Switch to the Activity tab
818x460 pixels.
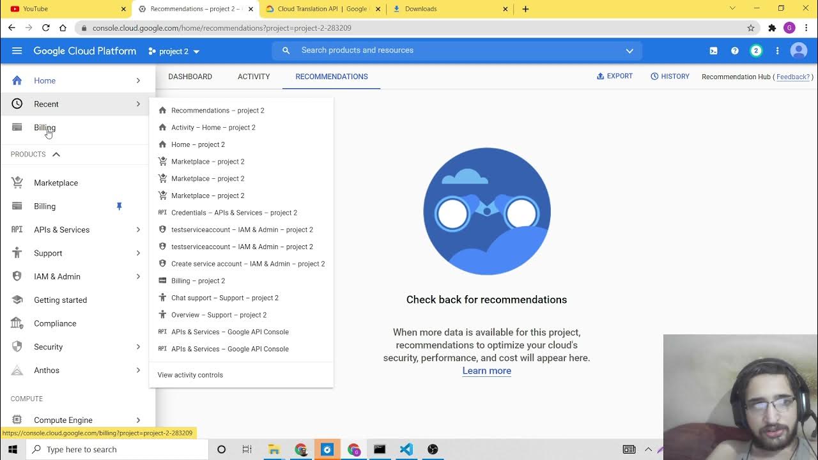click(254, 77)
